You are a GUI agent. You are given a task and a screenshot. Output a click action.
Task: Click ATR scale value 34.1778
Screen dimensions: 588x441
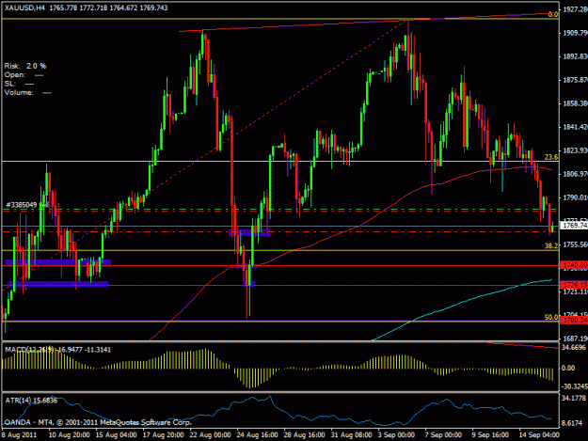573,398
